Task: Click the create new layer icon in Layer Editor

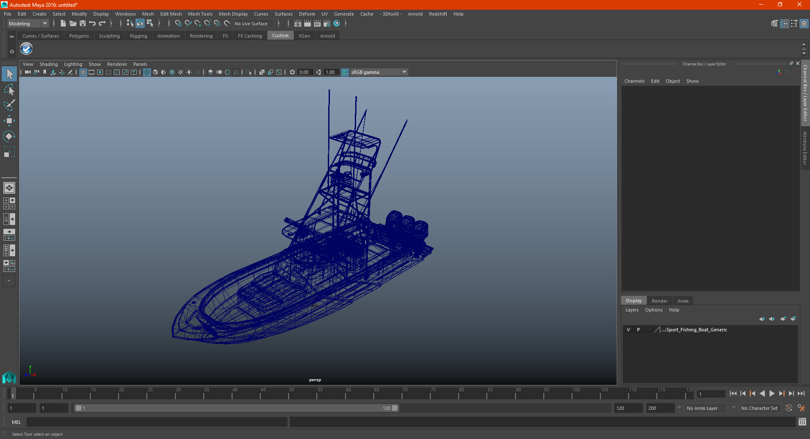Action: click(783, 319)
